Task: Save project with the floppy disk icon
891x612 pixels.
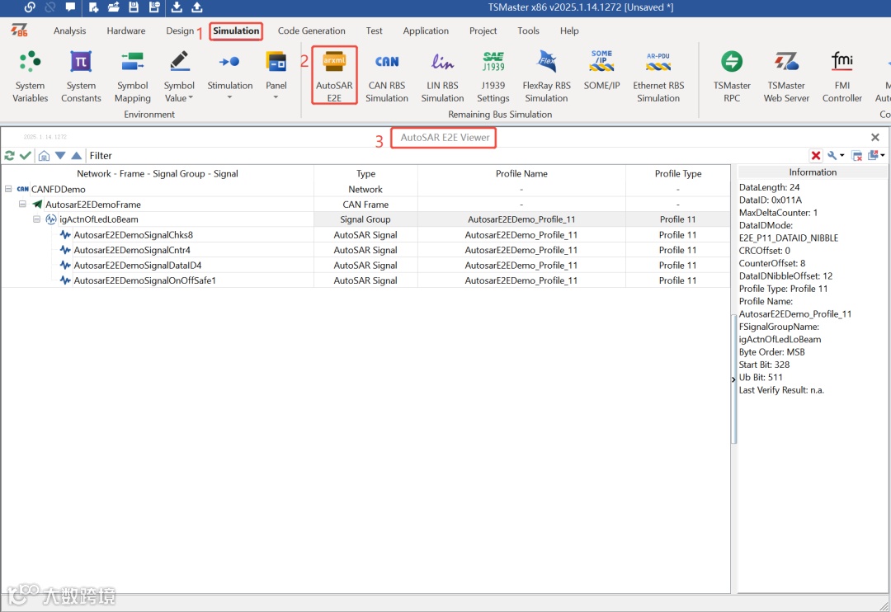Action: tap(134, 7)
